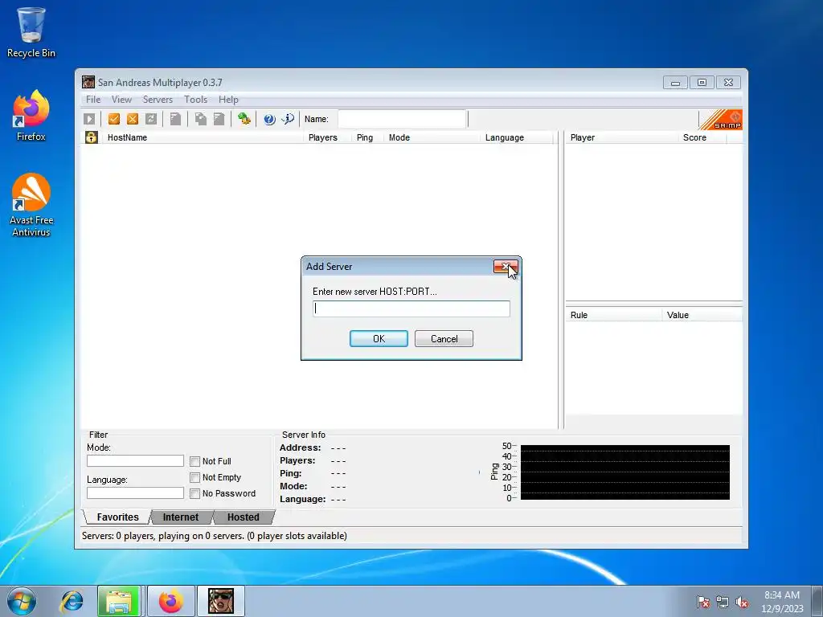Screen dimensions: 823x617
Task: Open the File menu
Action: (93, 99)
